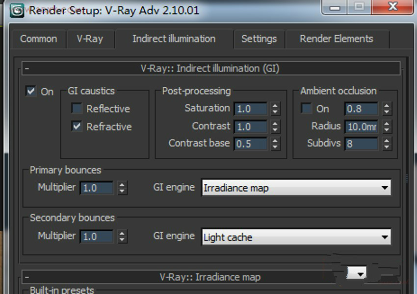Viewport: 417px width, 294px height.
Task: Enable Reflective GI caustics
Action: [x=77, y=108]
